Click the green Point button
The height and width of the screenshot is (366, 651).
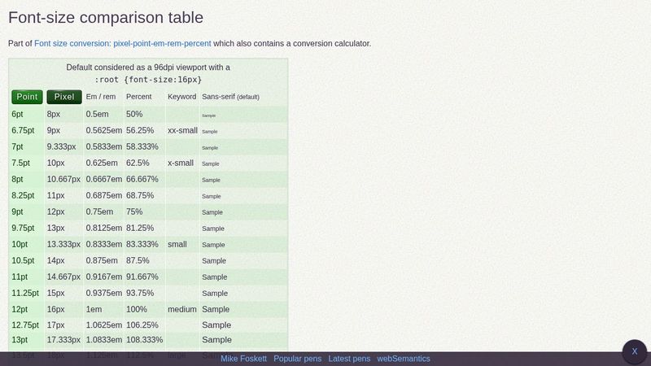(x=27, y=97)
